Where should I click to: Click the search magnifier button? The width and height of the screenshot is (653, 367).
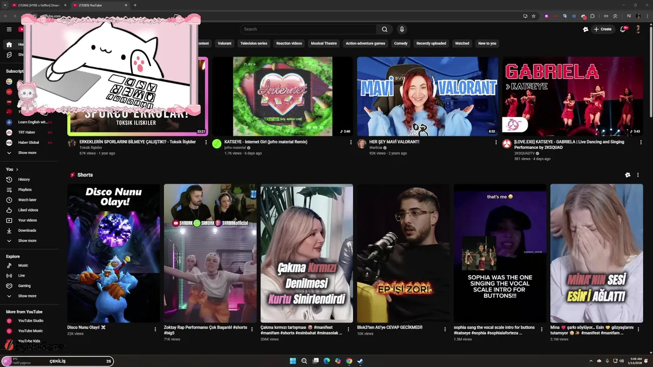[x=385, y=29]
